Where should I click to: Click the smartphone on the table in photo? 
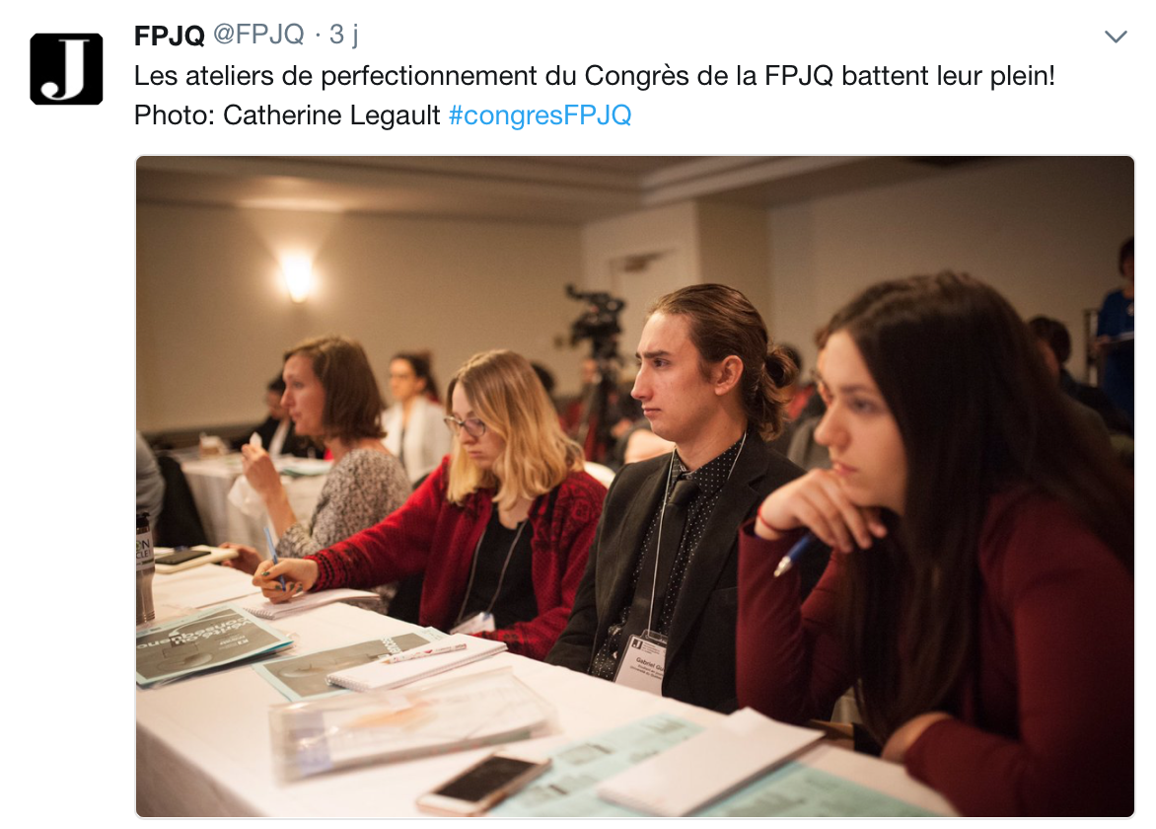click(x=483, y=784)
